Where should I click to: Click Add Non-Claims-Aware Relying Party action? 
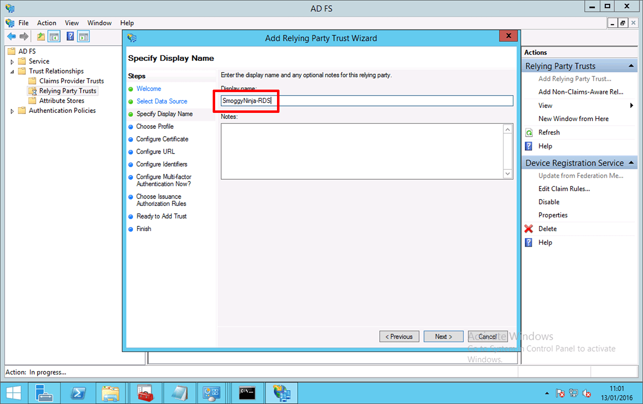click(581, 92)
